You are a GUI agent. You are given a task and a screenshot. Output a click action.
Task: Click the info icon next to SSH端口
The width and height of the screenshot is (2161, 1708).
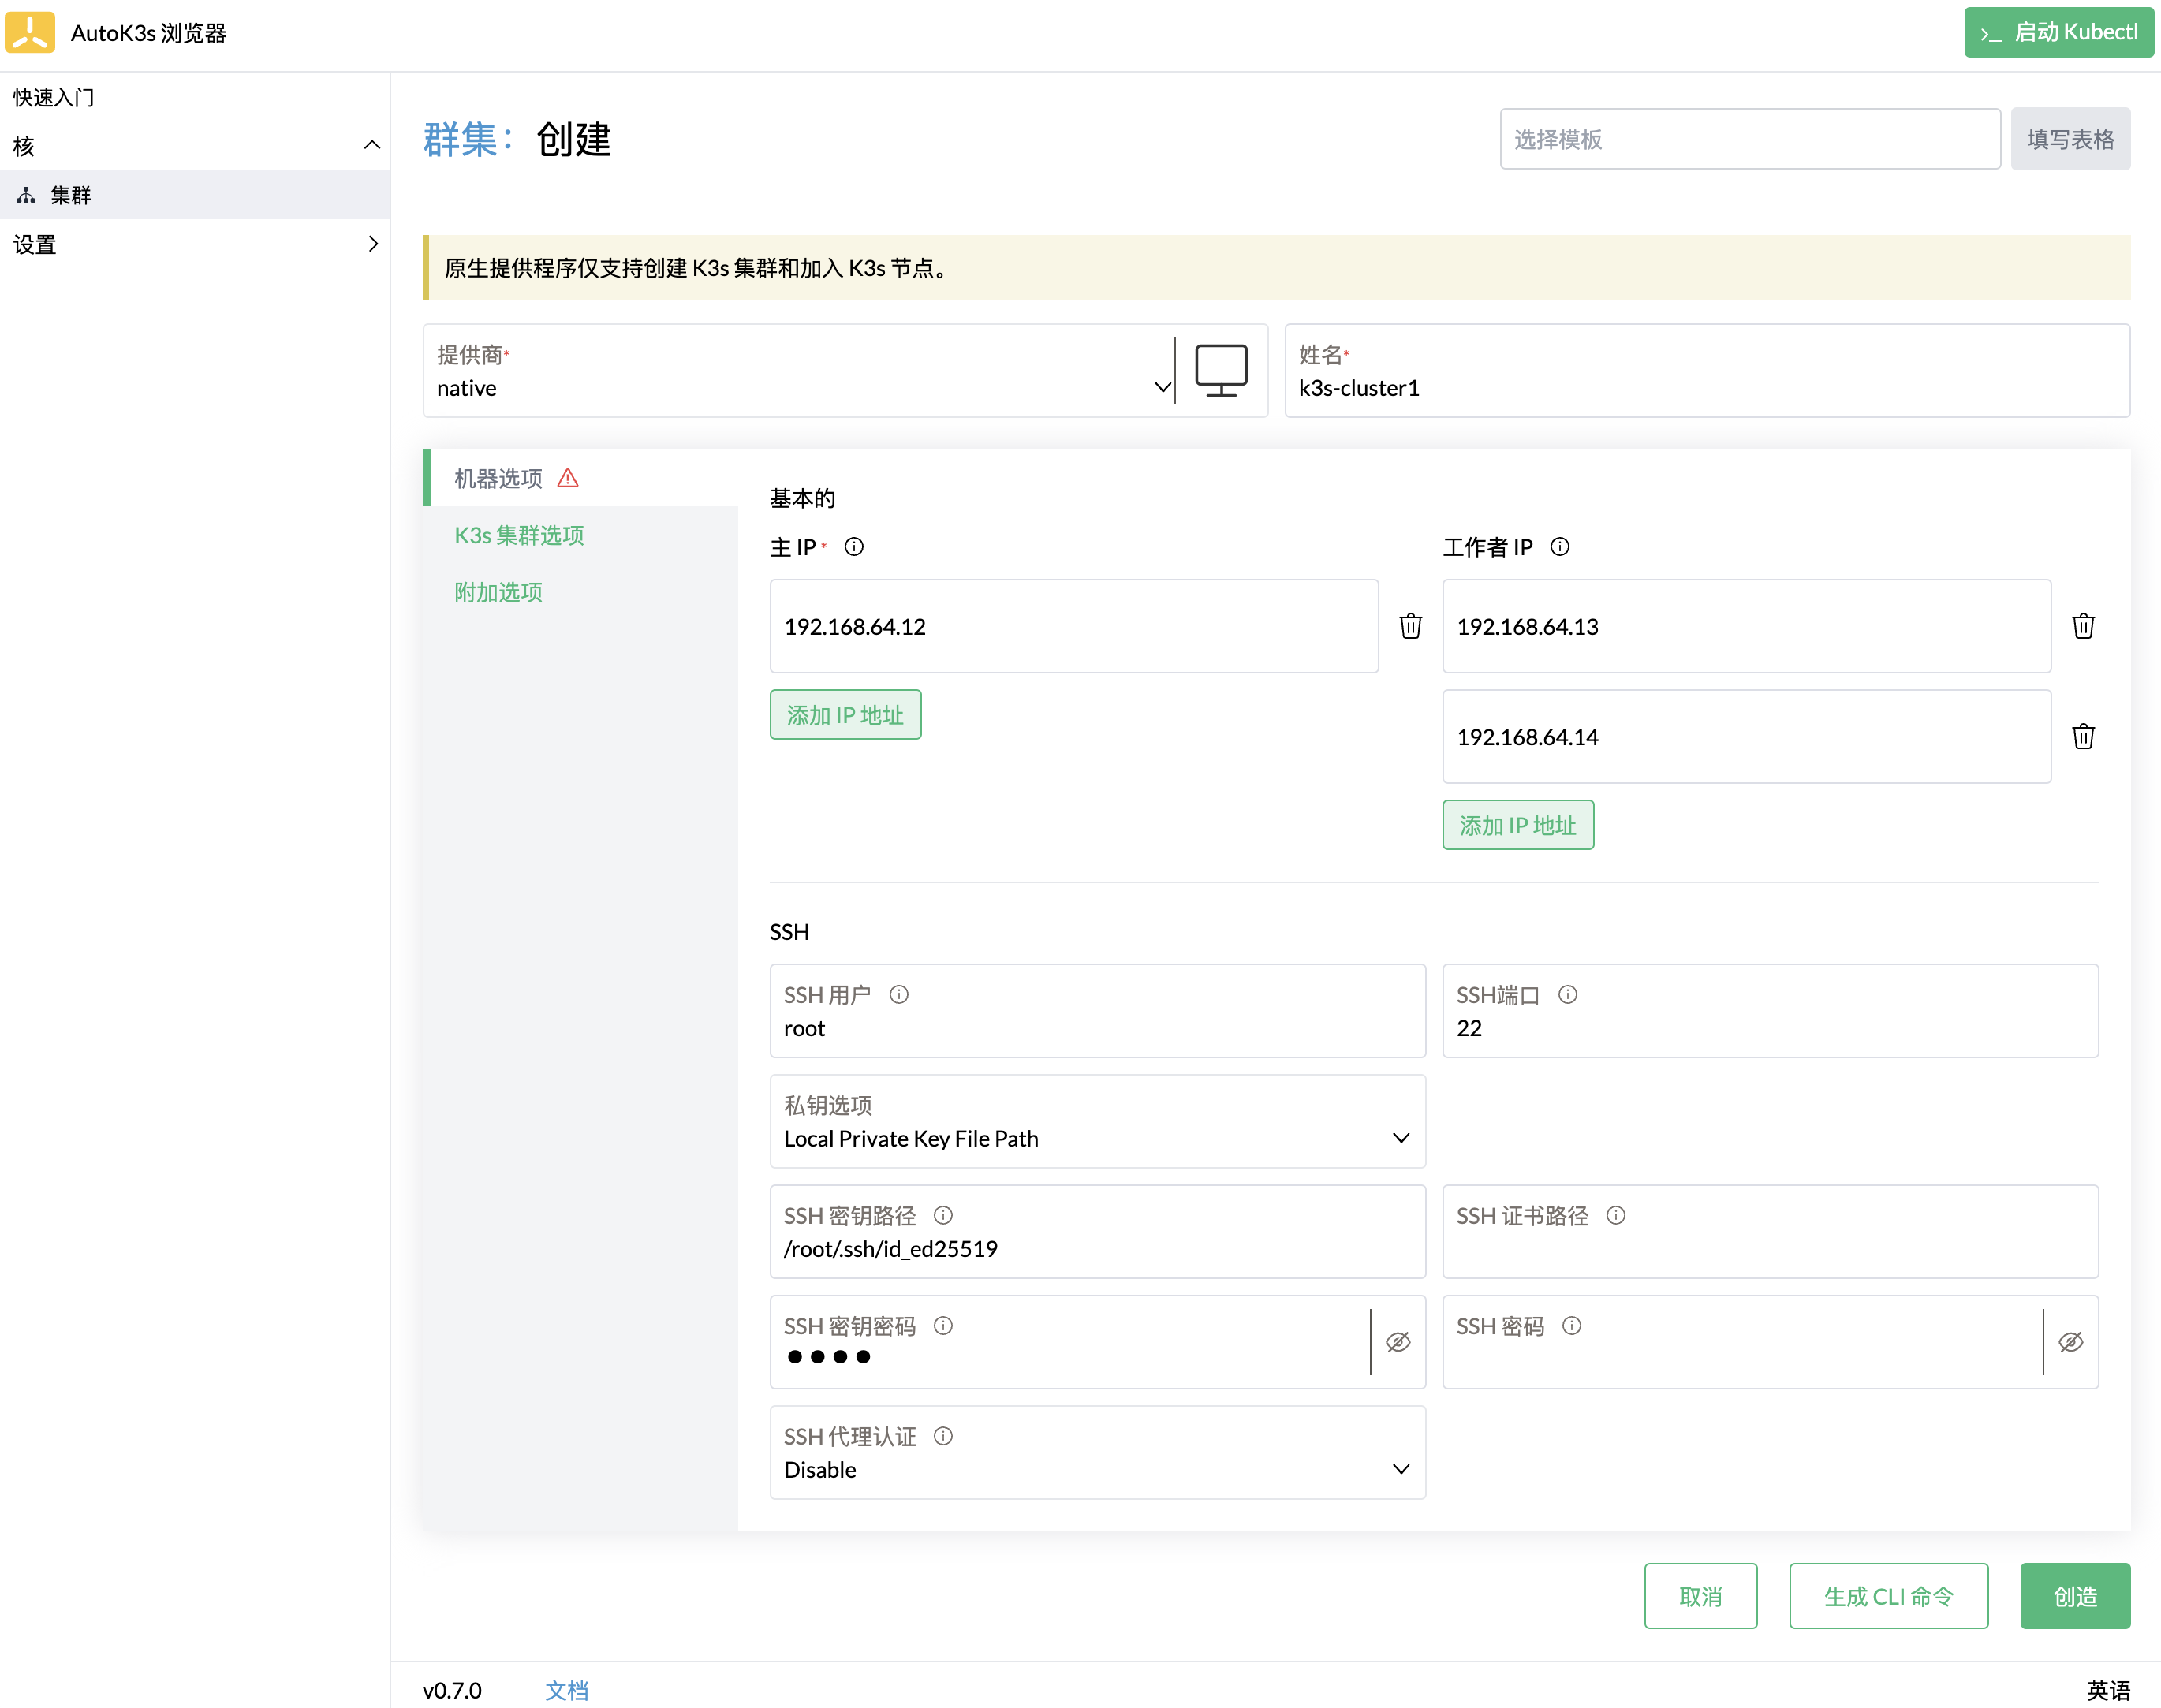1568,994
